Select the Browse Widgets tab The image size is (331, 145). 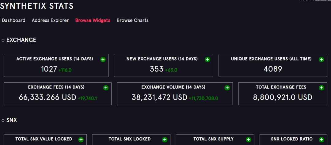click(93, 20)
